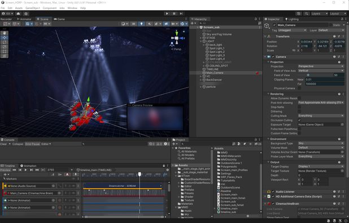Screen dimensions: 349x223
Task: Click the console Clear button
Action: pyautogui.click(x=3, y=144)
